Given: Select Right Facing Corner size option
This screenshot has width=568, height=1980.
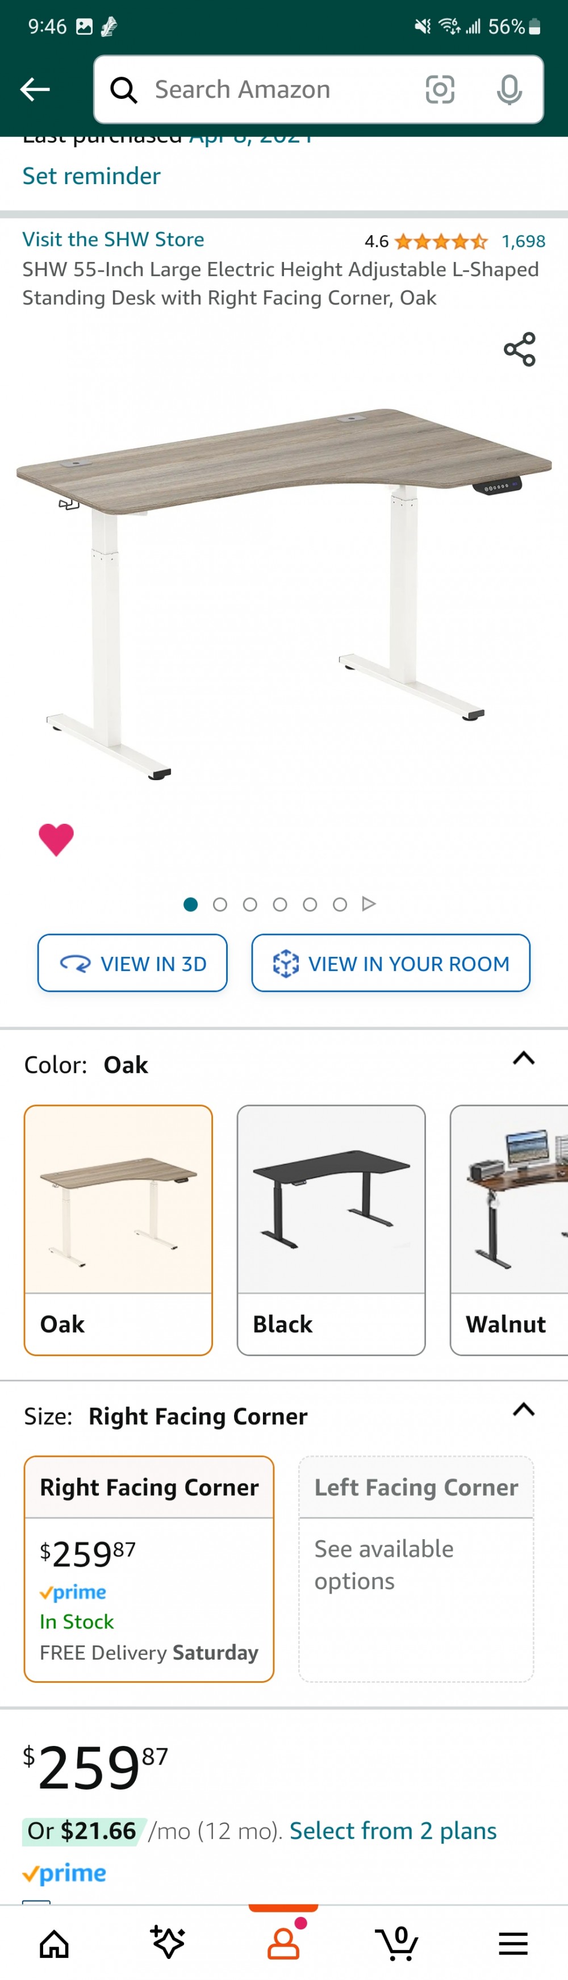Looking at the screenshot, I should click(x=149, y=1569).
